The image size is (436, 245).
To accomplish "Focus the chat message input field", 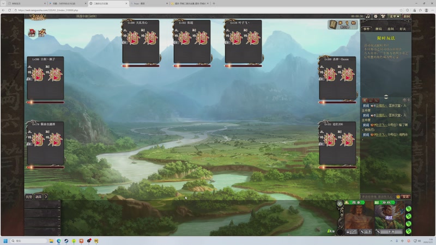I will click(x=378, y=197).
